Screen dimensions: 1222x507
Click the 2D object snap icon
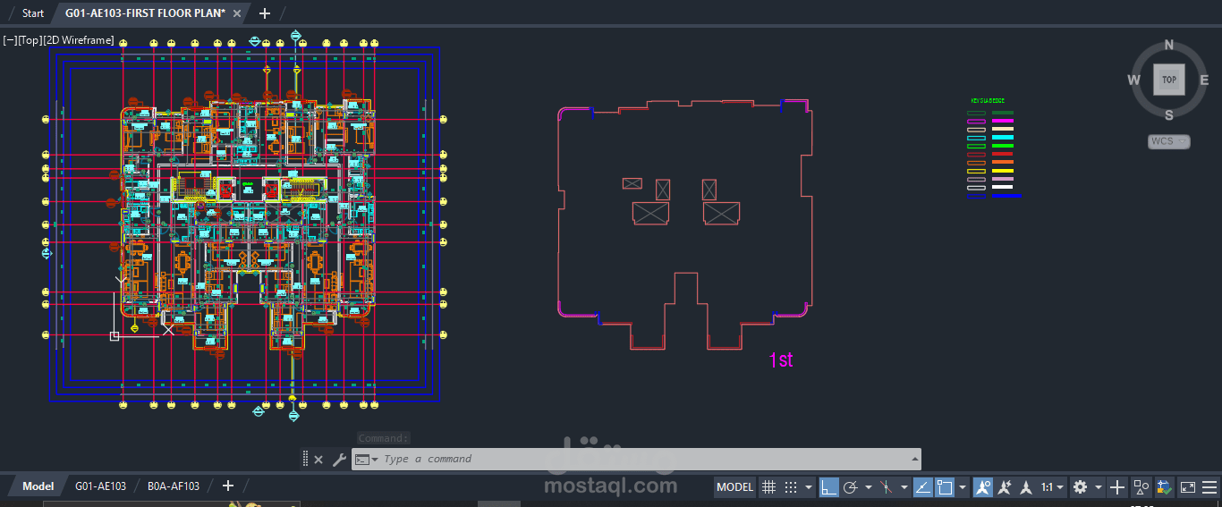pos(946,487)
